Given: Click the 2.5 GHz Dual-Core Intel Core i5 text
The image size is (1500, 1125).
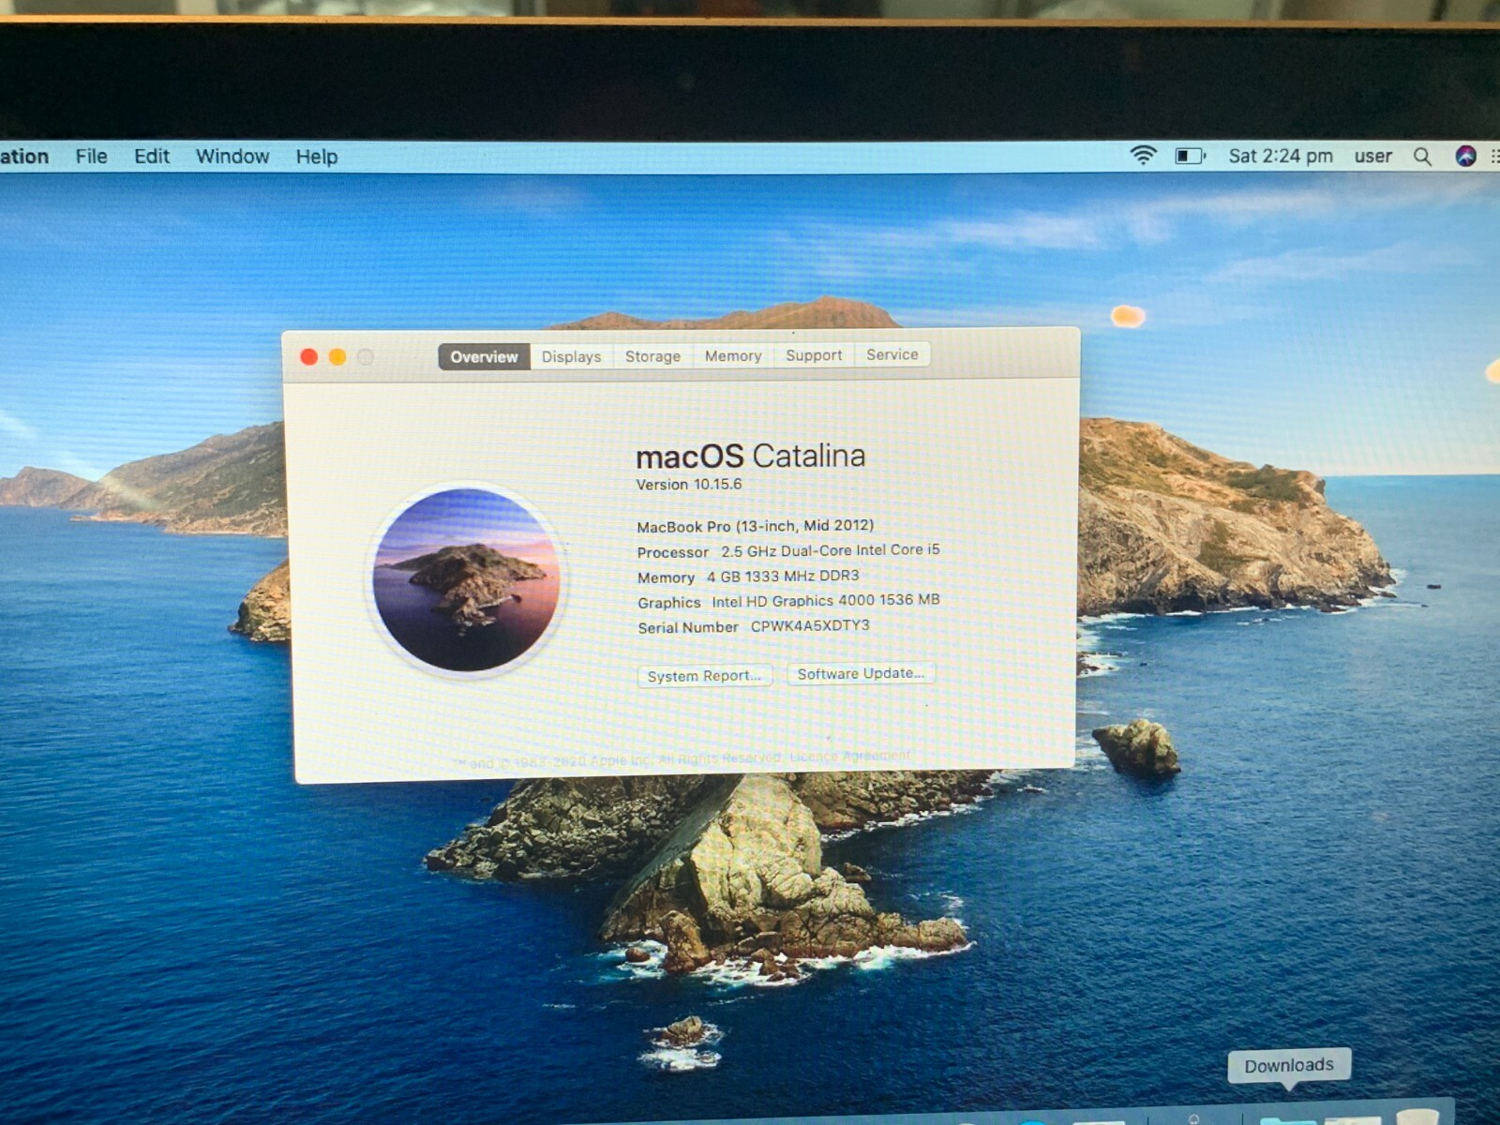Looking at the screenshot, I should tap(830, 550).
